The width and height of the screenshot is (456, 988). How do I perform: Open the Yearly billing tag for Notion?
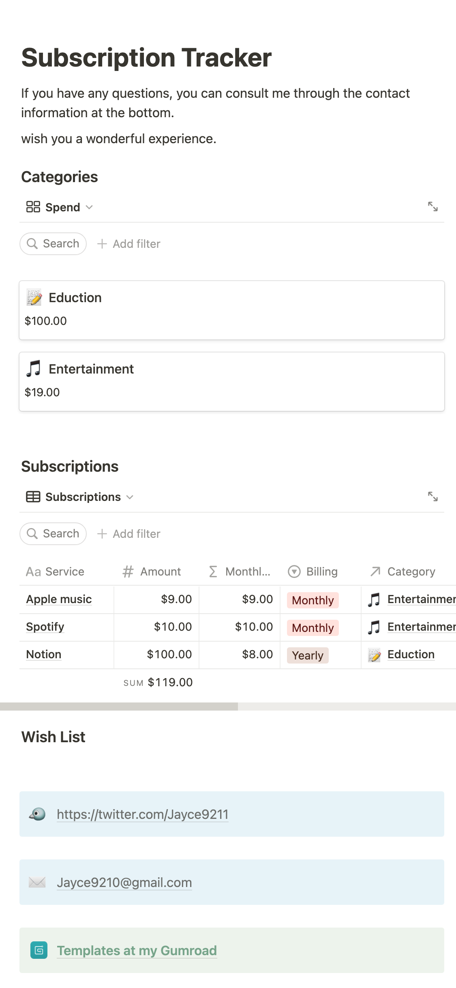[x=308, y=655]
